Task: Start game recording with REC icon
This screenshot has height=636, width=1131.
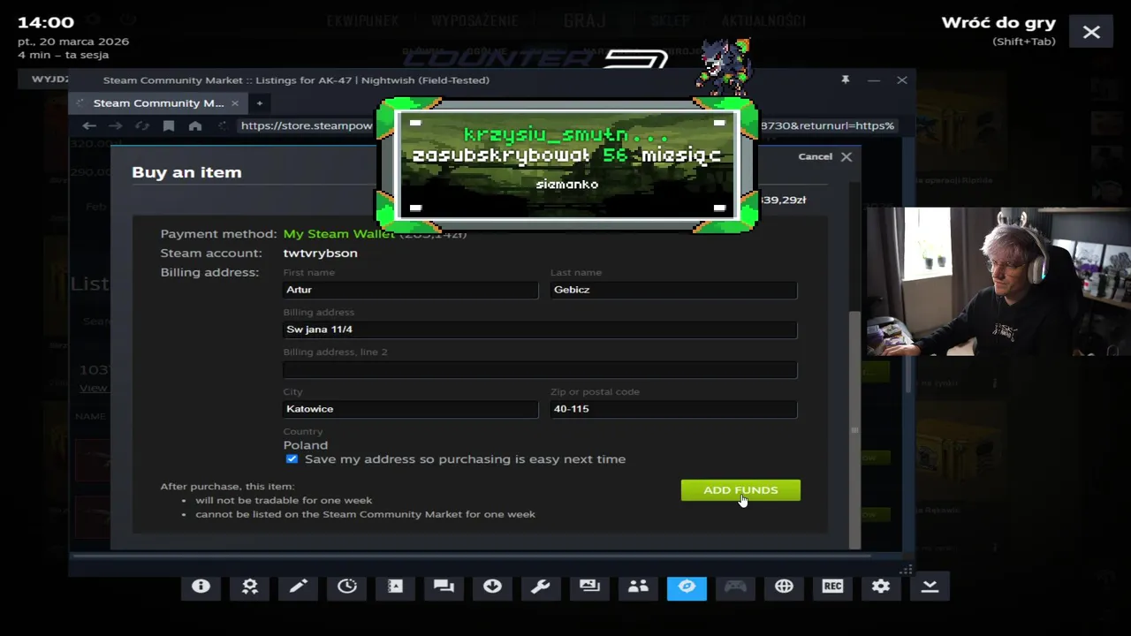Action: tap(833, 587)
